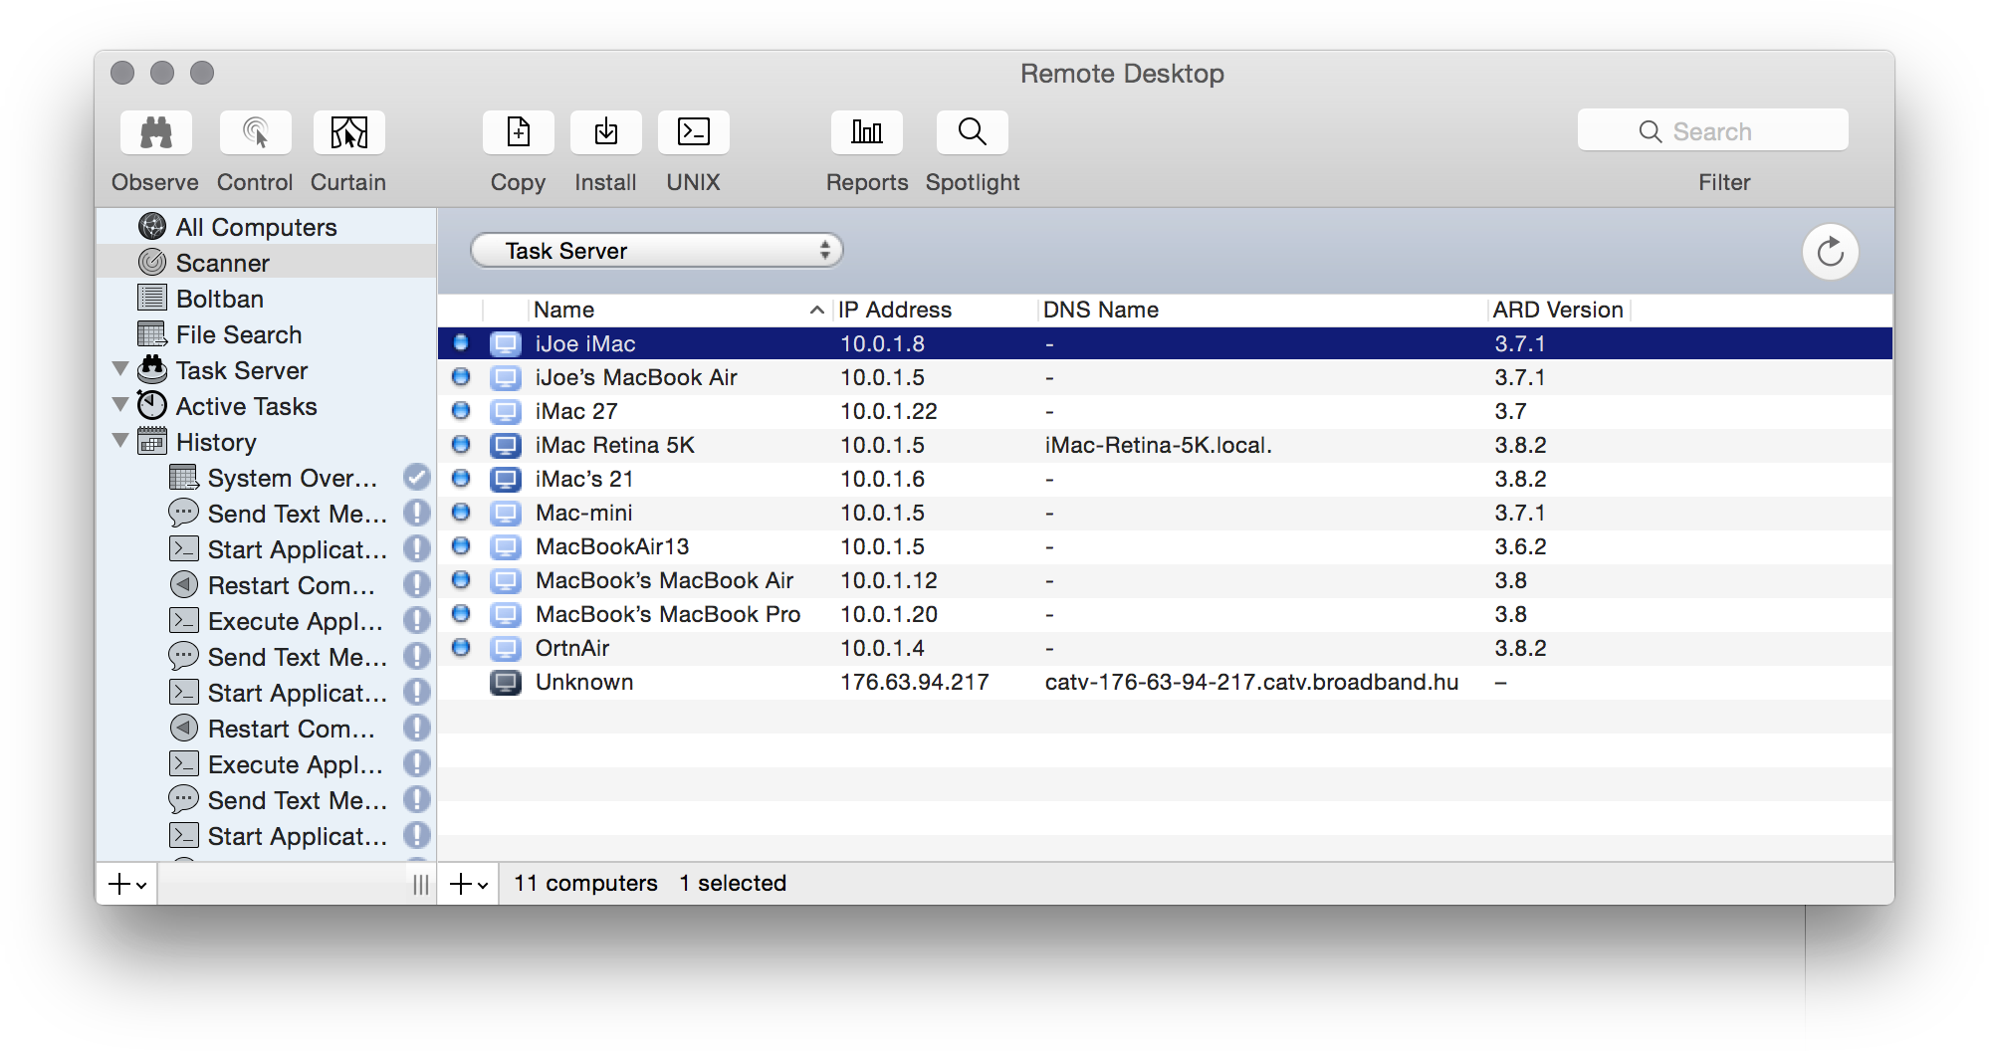
Task: Click the Install packages toolbar icon
Action: coord(605,132)
